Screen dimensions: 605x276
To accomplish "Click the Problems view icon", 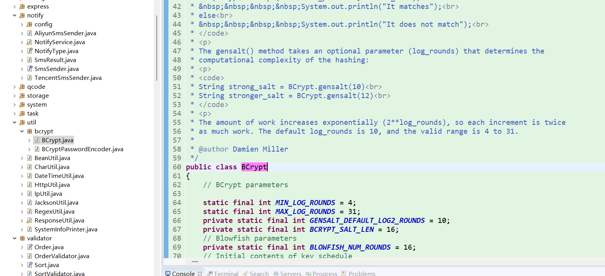I will pyautogui.click(x=344, y=273).
